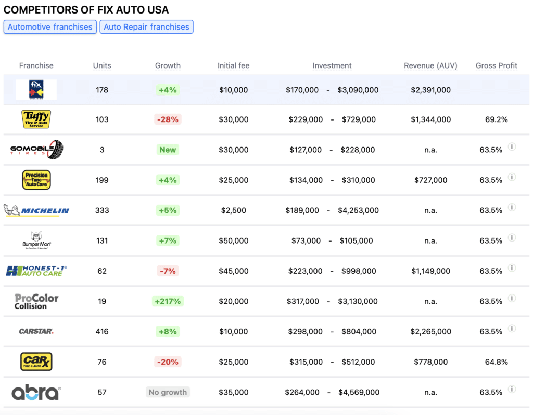Select the New growth badge

[168, 150]
